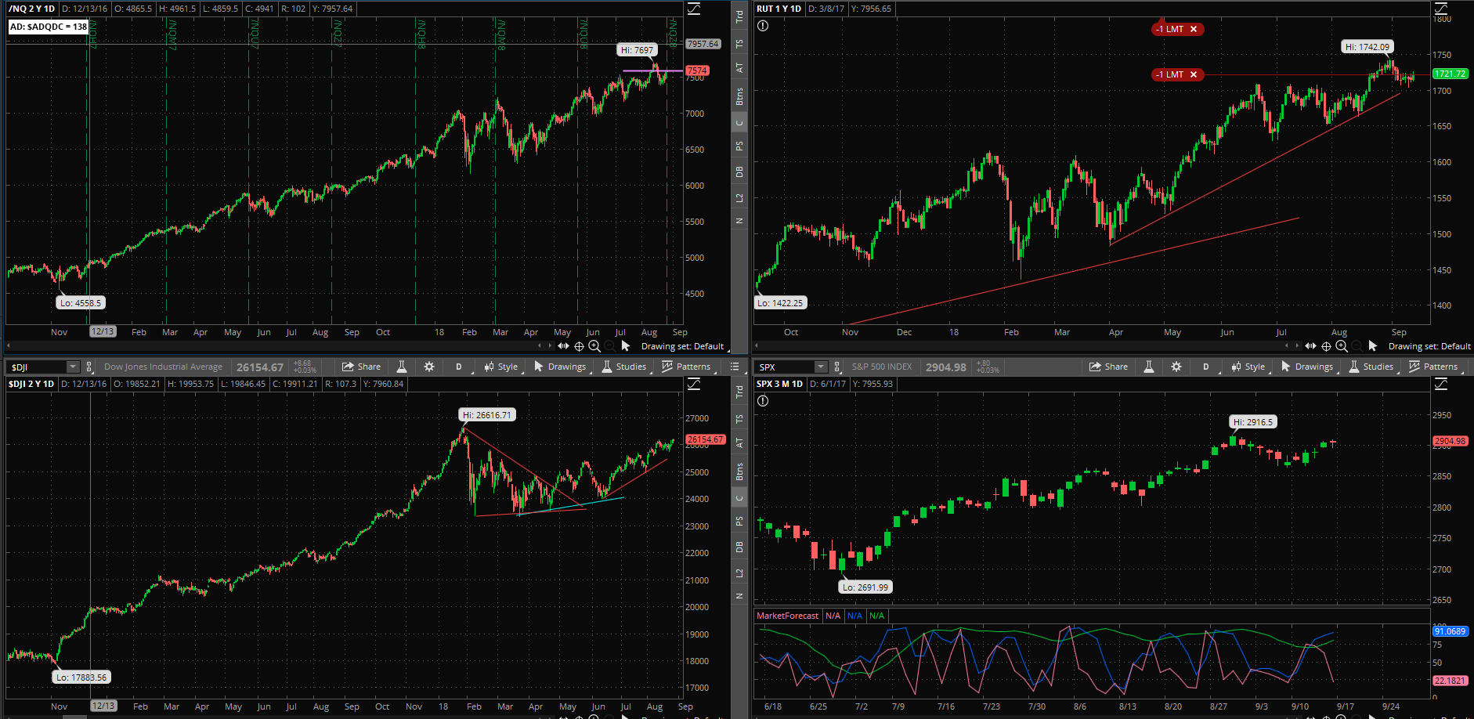Screen dimensions: 1474x719
Task: Open Style menu on $DJI chart
Action: coord(502,367)
